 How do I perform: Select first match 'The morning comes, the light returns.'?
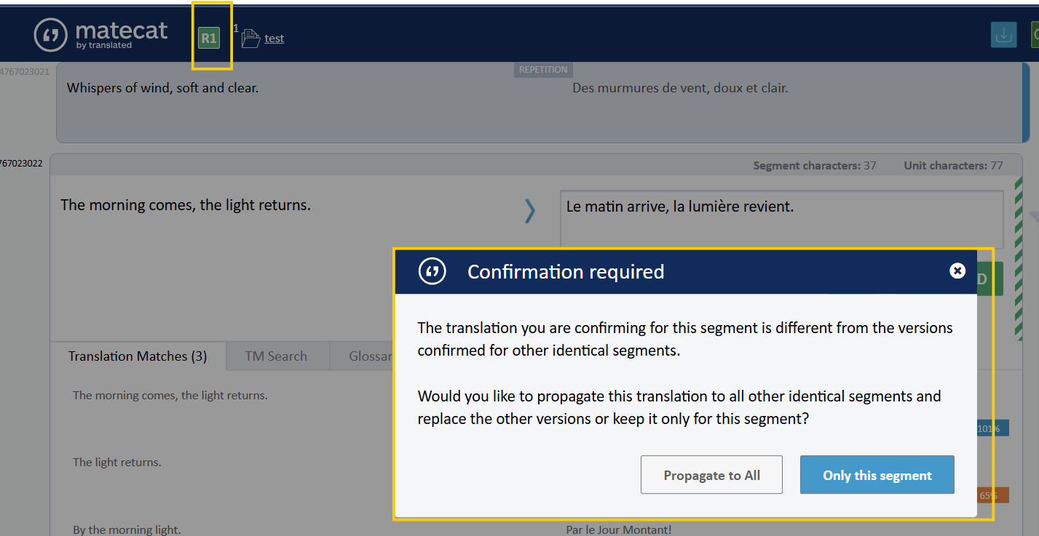(170, 396)
